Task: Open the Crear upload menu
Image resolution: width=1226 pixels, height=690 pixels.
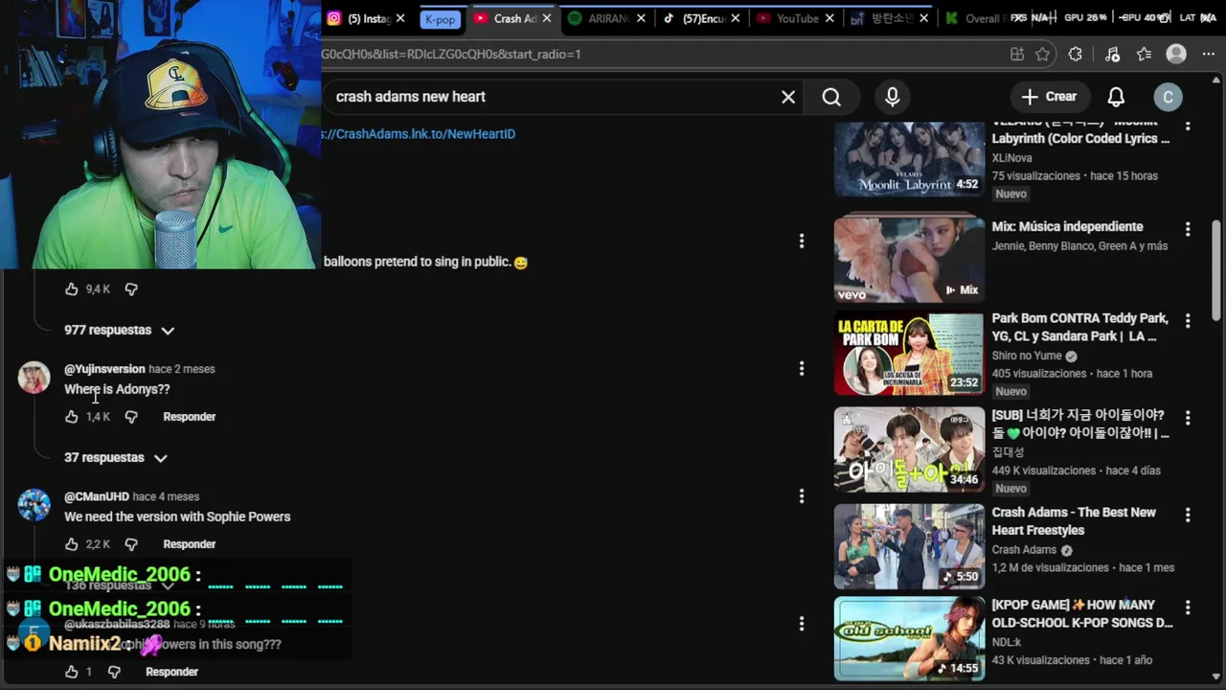Action: [1049, 97]
